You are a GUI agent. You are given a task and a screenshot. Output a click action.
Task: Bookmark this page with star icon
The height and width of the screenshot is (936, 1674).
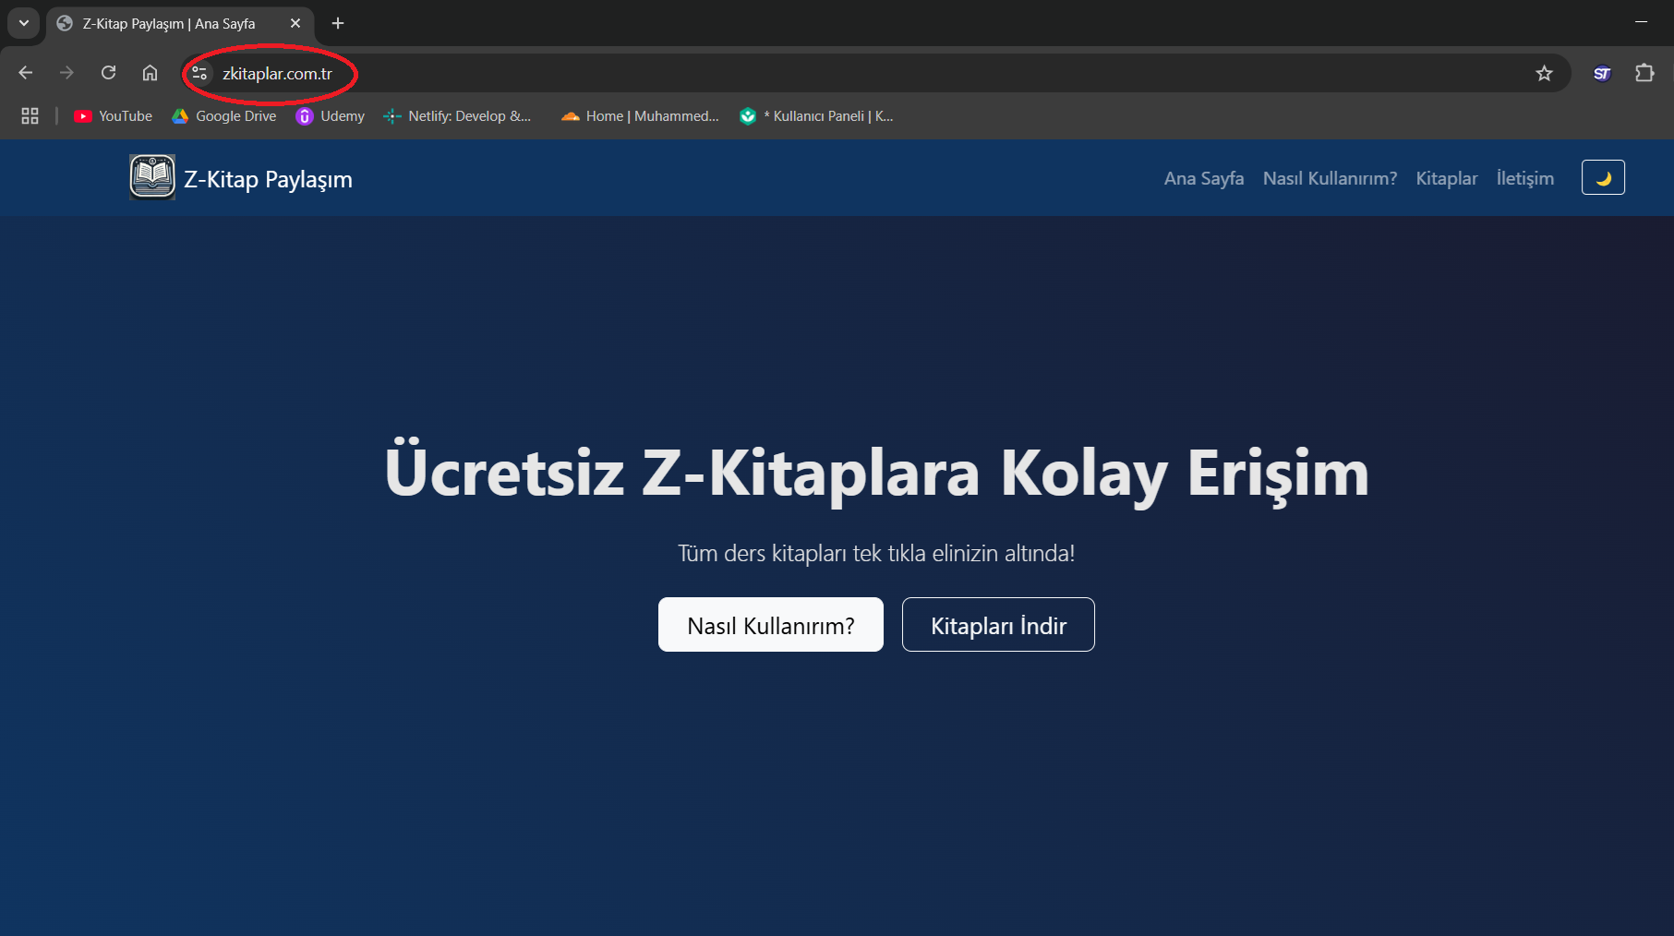1544,73
